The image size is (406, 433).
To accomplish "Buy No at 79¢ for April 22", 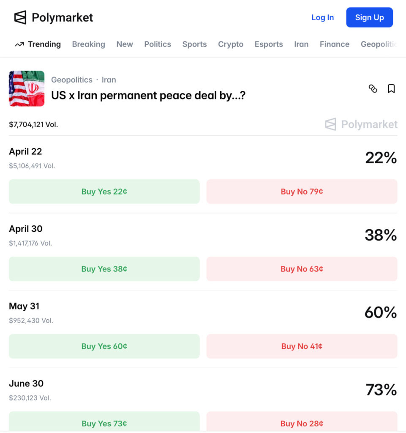I will point(302,192).
